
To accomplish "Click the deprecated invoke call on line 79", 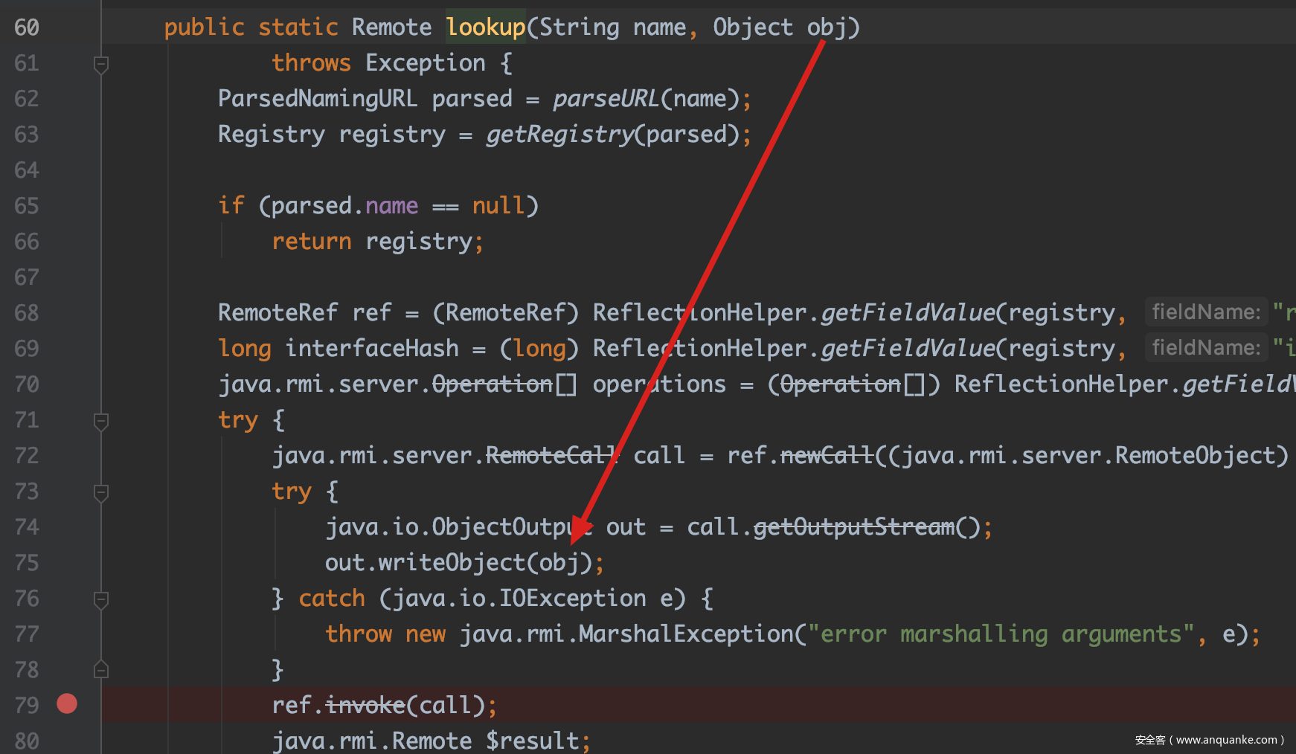I will coord(365,705).
